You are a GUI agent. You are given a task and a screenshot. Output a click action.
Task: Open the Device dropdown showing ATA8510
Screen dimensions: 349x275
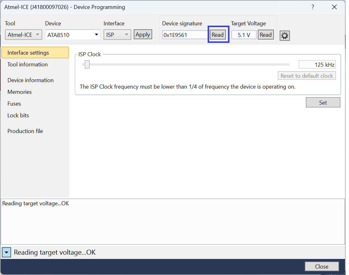coord(73,35)
